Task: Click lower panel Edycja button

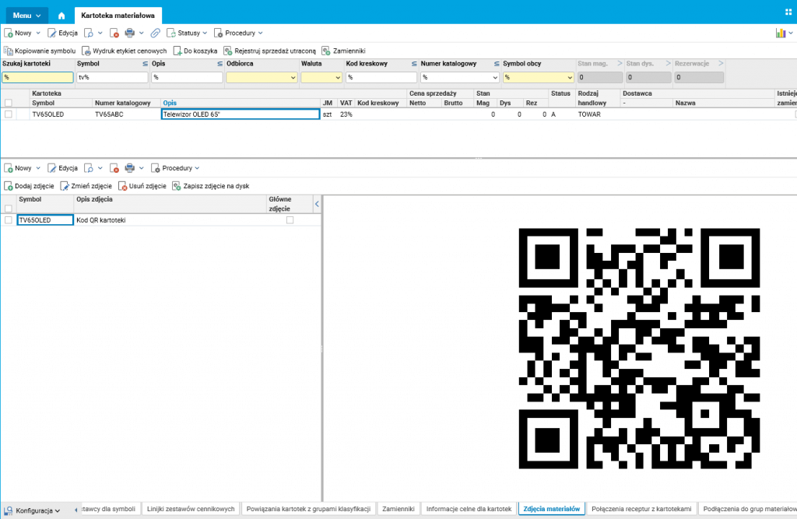Action: [62, 168]
